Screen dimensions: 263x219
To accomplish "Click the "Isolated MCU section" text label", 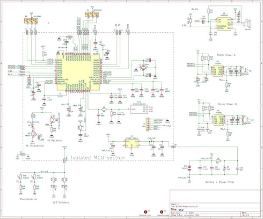I will click(98, 158).
